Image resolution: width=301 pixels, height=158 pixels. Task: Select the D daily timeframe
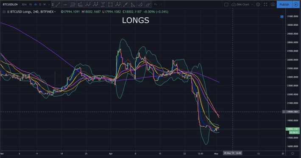tap(40, 4)
